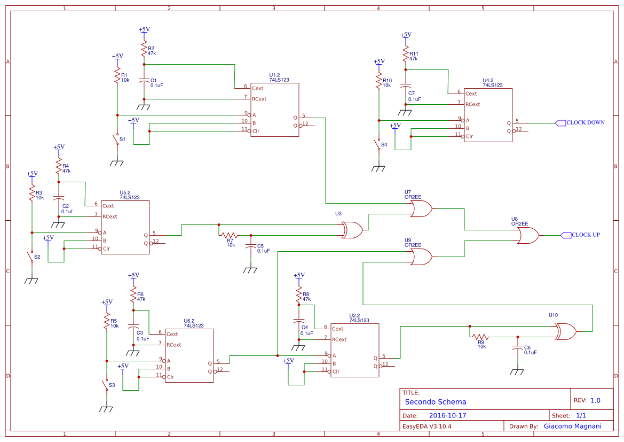Image resolution: width=624 pixels, height=442 pixels.
Task: Toggle switch S3
Action: pos(106,384)
